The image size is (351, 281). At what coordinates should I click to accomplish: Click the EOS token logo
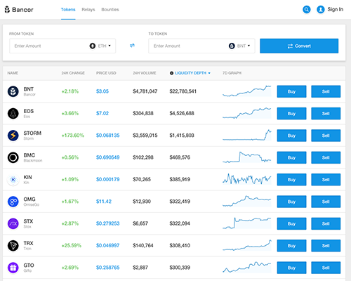pos(13,113)
